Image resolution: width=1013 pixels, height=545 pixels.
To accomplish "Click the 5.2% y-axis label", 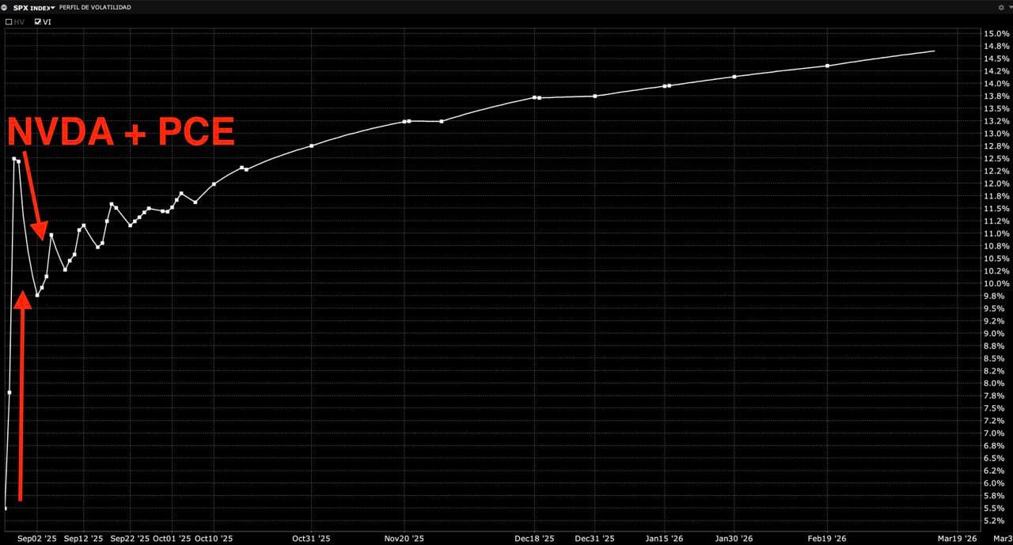I will [996, 520].
